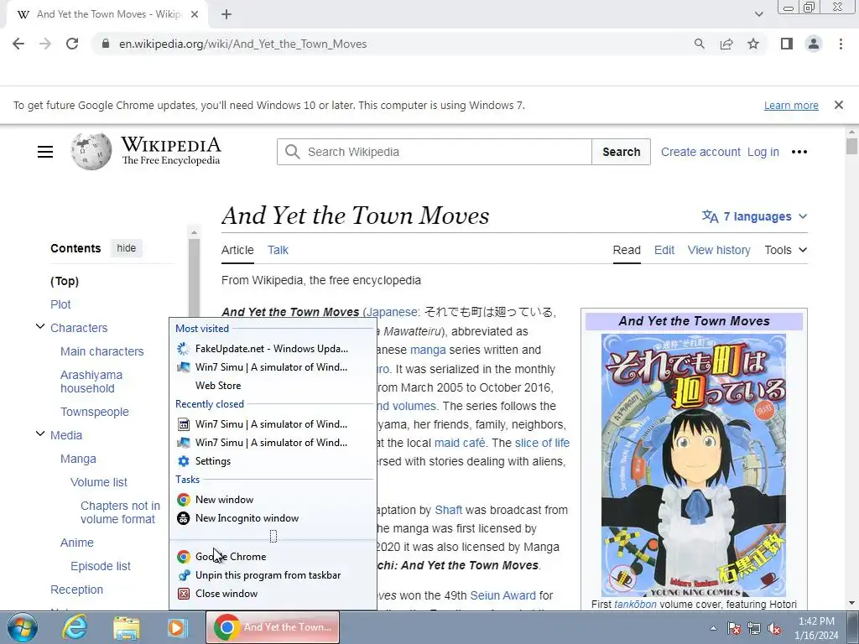The image size is (859, 644).
Task: Jump to Plot in Contents
Action: coord(60,304)
